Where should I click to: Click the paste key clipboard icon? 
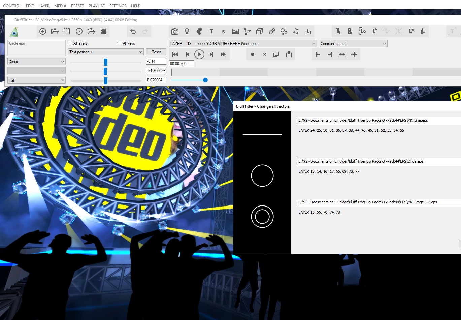coord(289,54)
